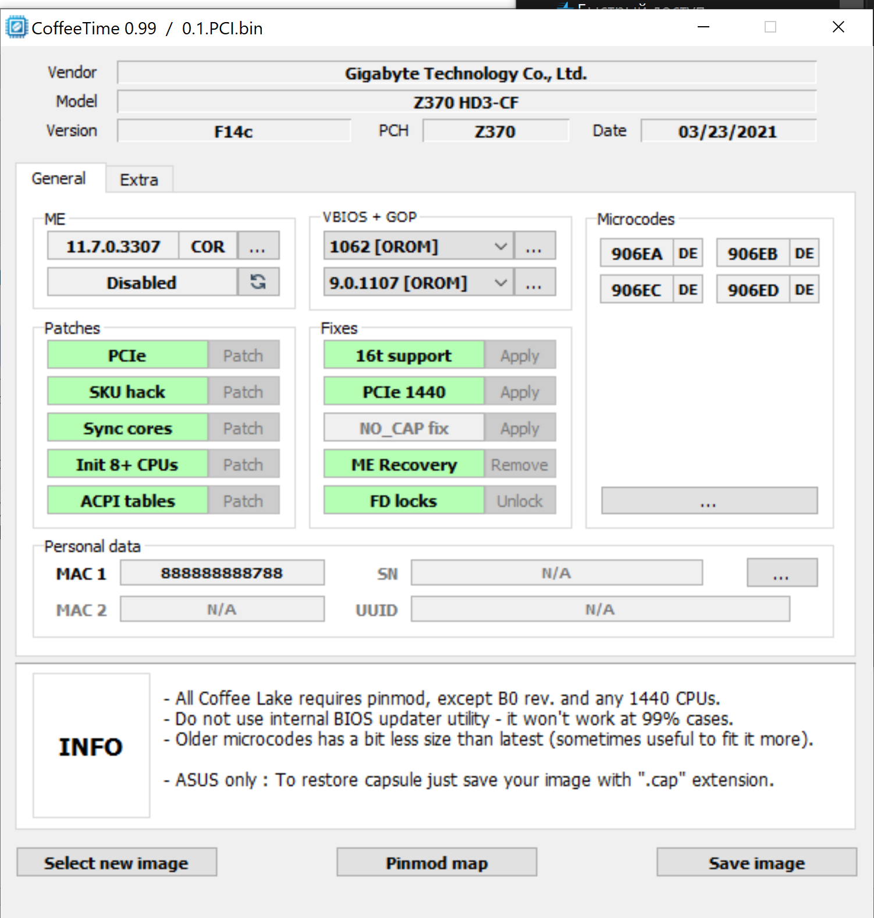Click the MAC 2 N/A field
The width and height of the screenshot is (874, 918).
tap(222, 609)
